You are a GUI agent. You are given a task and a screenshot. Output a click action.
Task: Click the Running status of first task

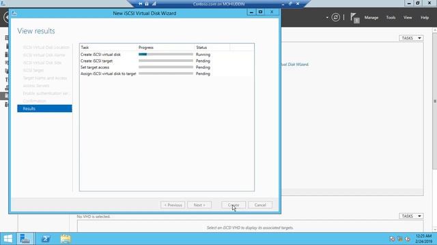click(203, 54)
